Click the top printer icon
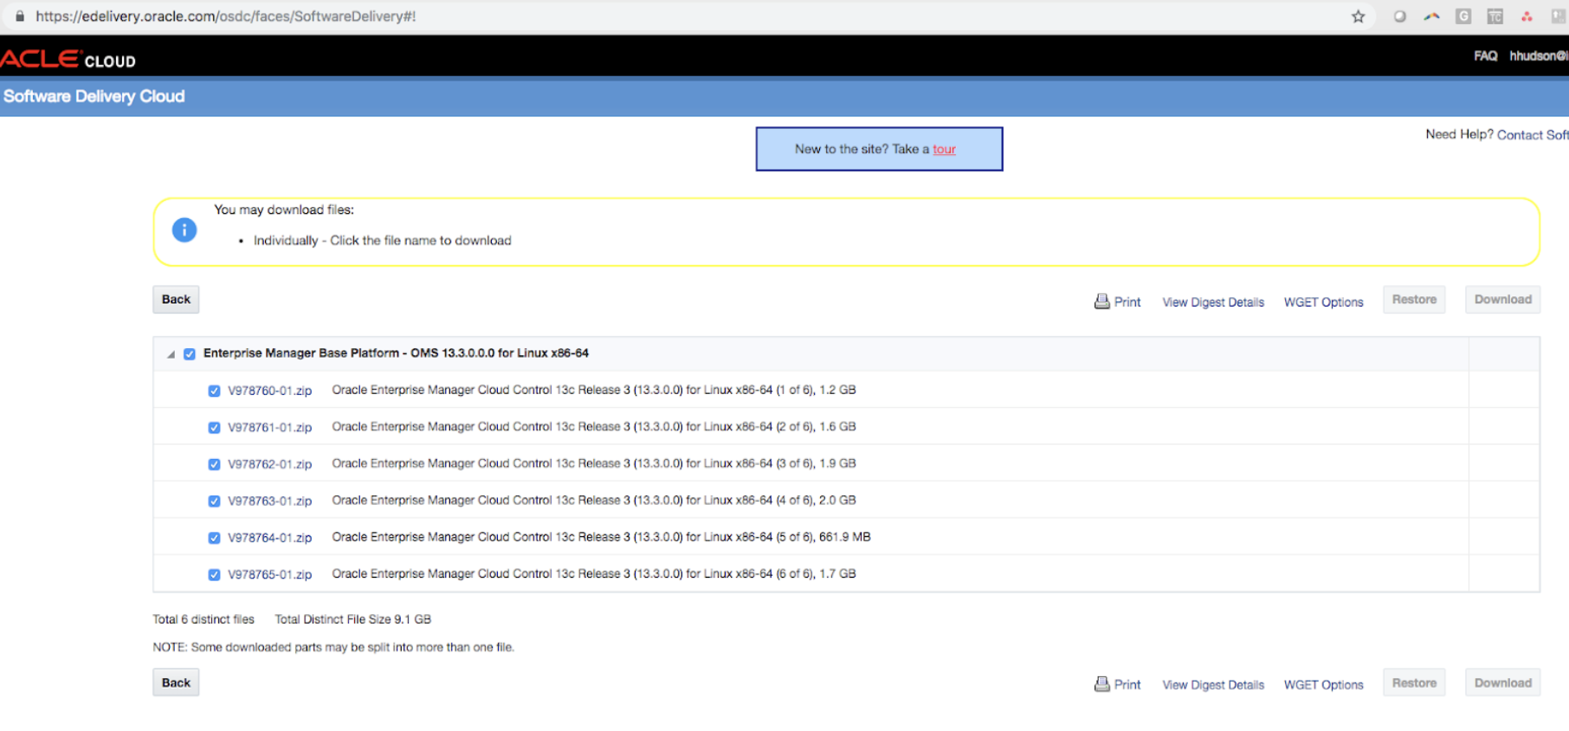The height and width of the screenshot is (731, 1569). click(x=1101, y=301)
